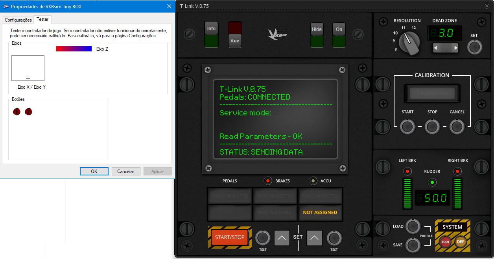Click "Read Parameters - OK" text

(x=261, y=136)
